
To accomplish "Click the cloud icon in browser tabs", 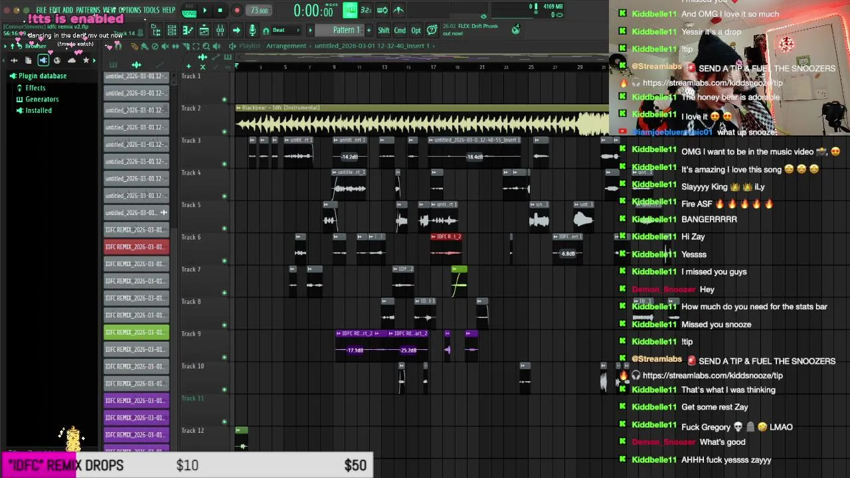I will (x=72, y=60).
